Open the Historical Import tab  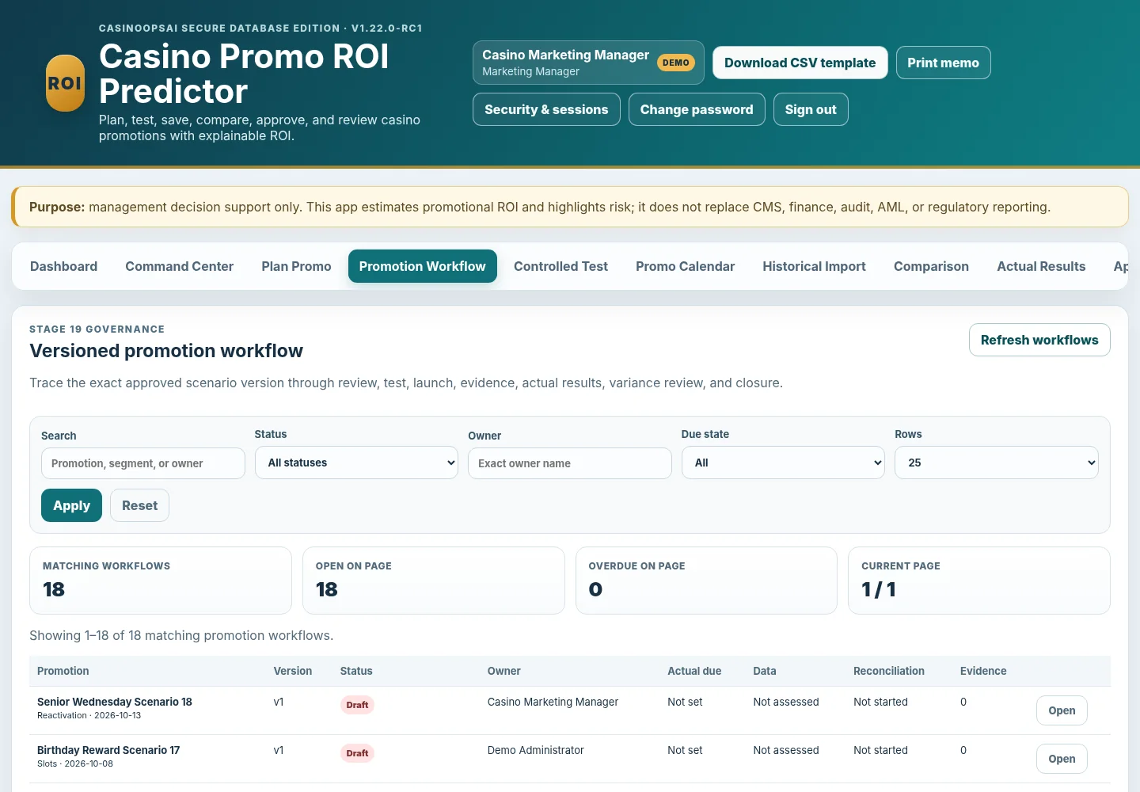[x=814, y=266]
